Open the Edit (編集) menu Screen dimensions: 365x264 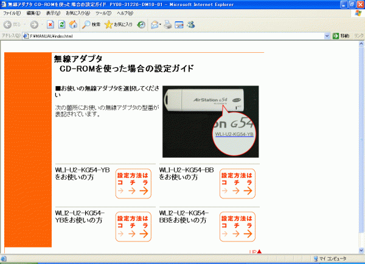click(33, 13)
